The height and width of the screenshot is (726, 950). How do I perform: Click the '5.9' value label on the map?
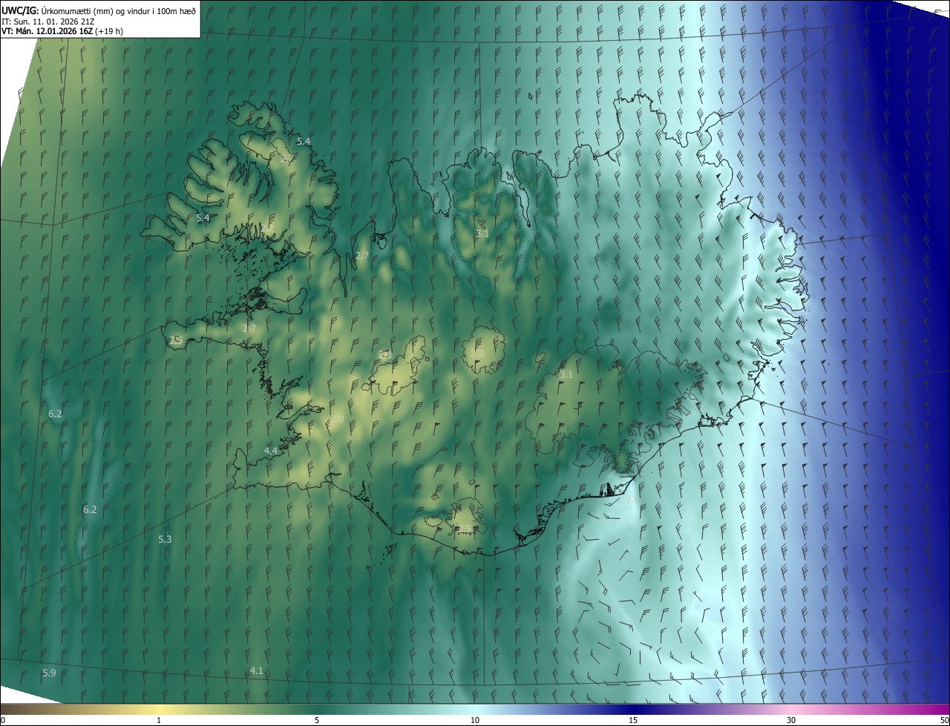(49, 673)
